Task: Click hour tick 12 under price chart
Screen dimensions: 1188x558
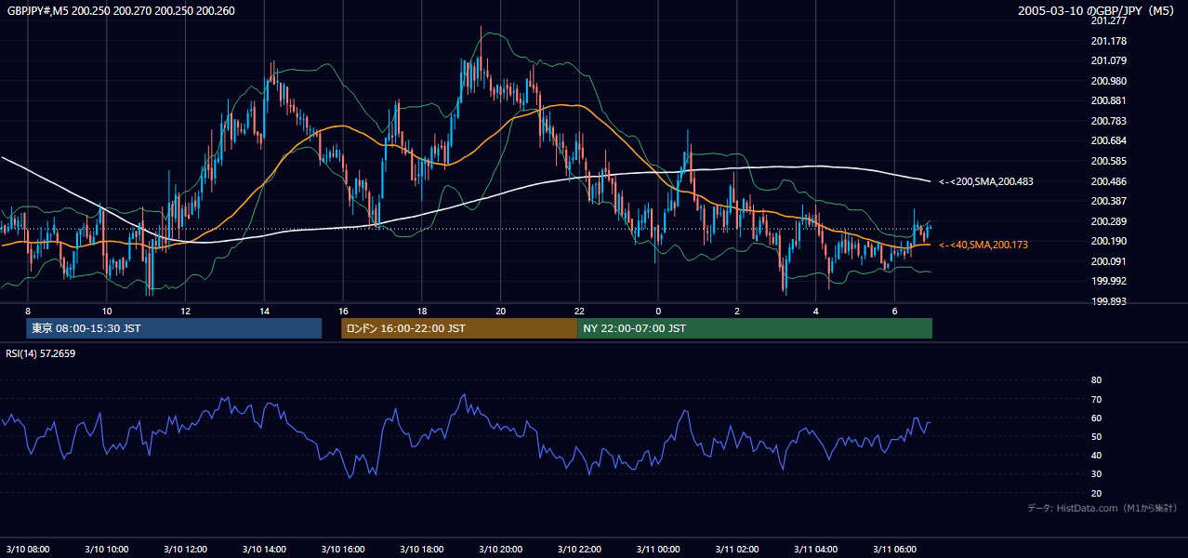Action: [x=185, y=311]
